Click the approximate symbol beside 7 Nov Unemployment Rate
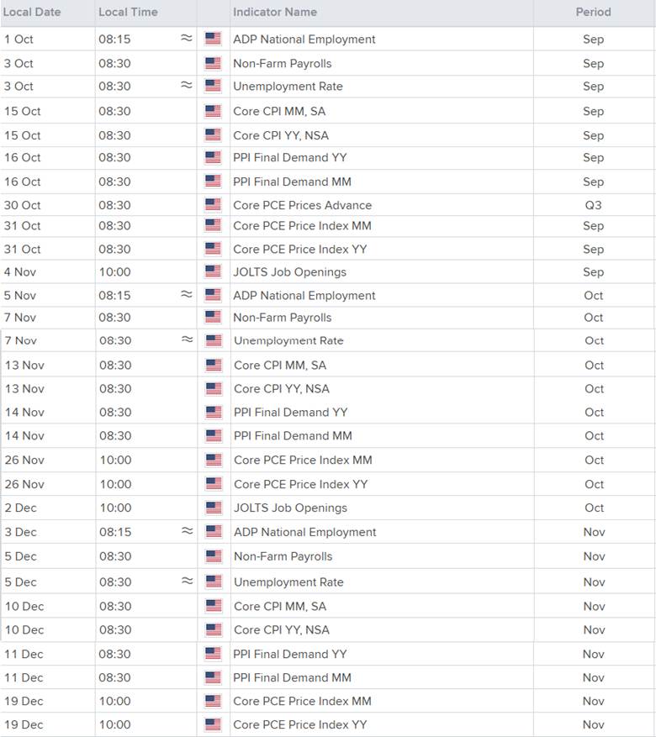The height and width of the screenshot is (737, 656). (x=187, y=340)
